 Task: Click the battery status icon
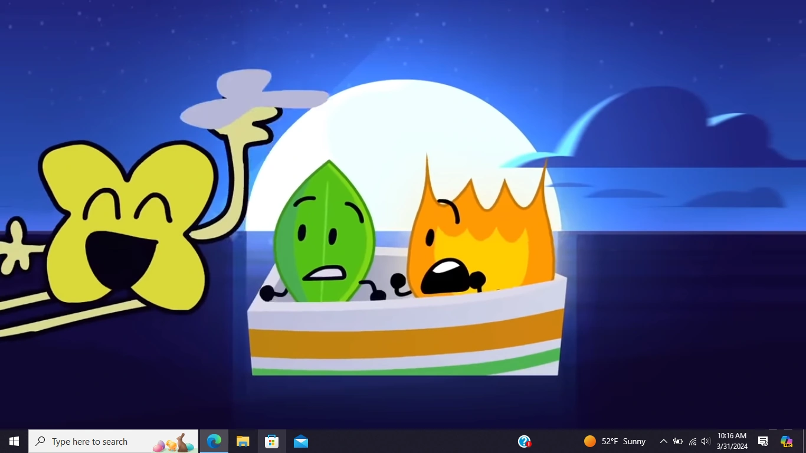click(678, 441)
